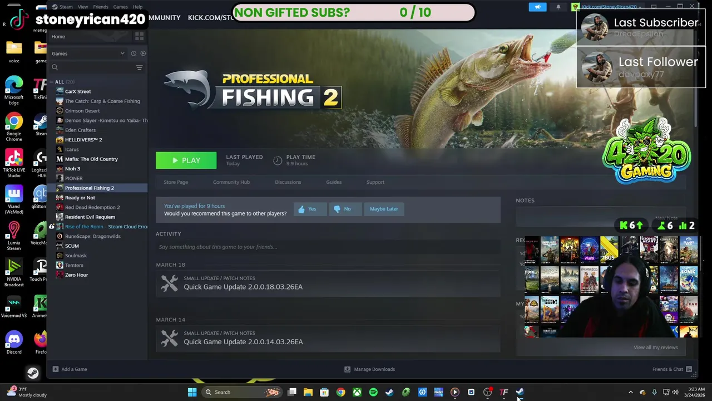Open Quick Game Update 2.0.0.18.03.26EA post
The height and width of the screenshot is (401, 712).
coord(243,287)
